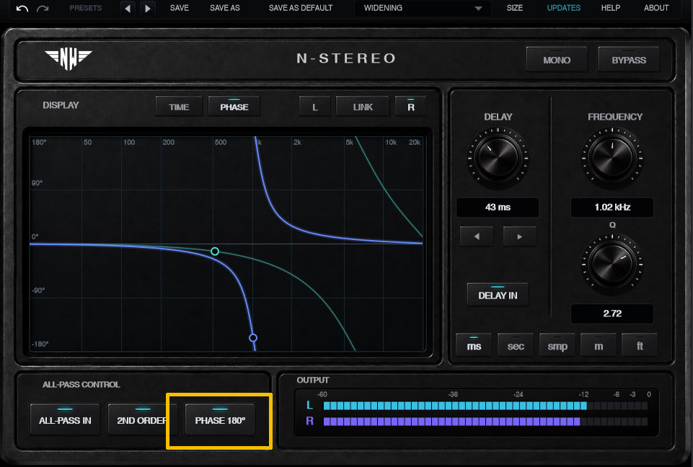693x467 pixels.
Task: Click the PRESETS label
Action: pos(85,8)
